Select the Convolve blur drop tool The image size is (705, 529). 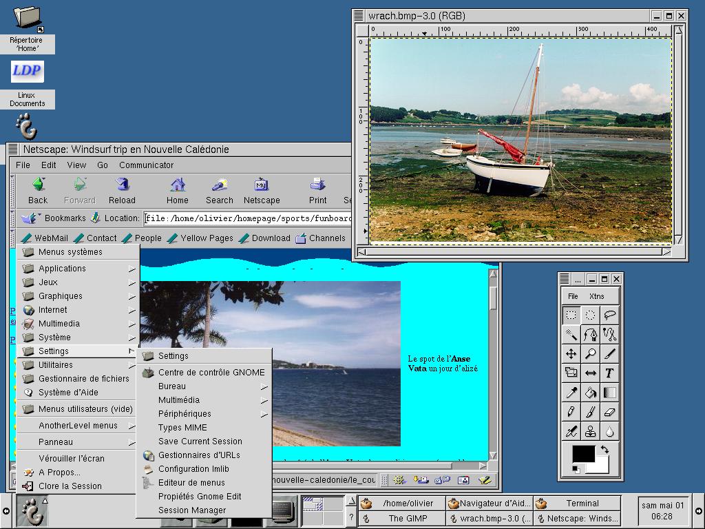[x=610, y=431]
